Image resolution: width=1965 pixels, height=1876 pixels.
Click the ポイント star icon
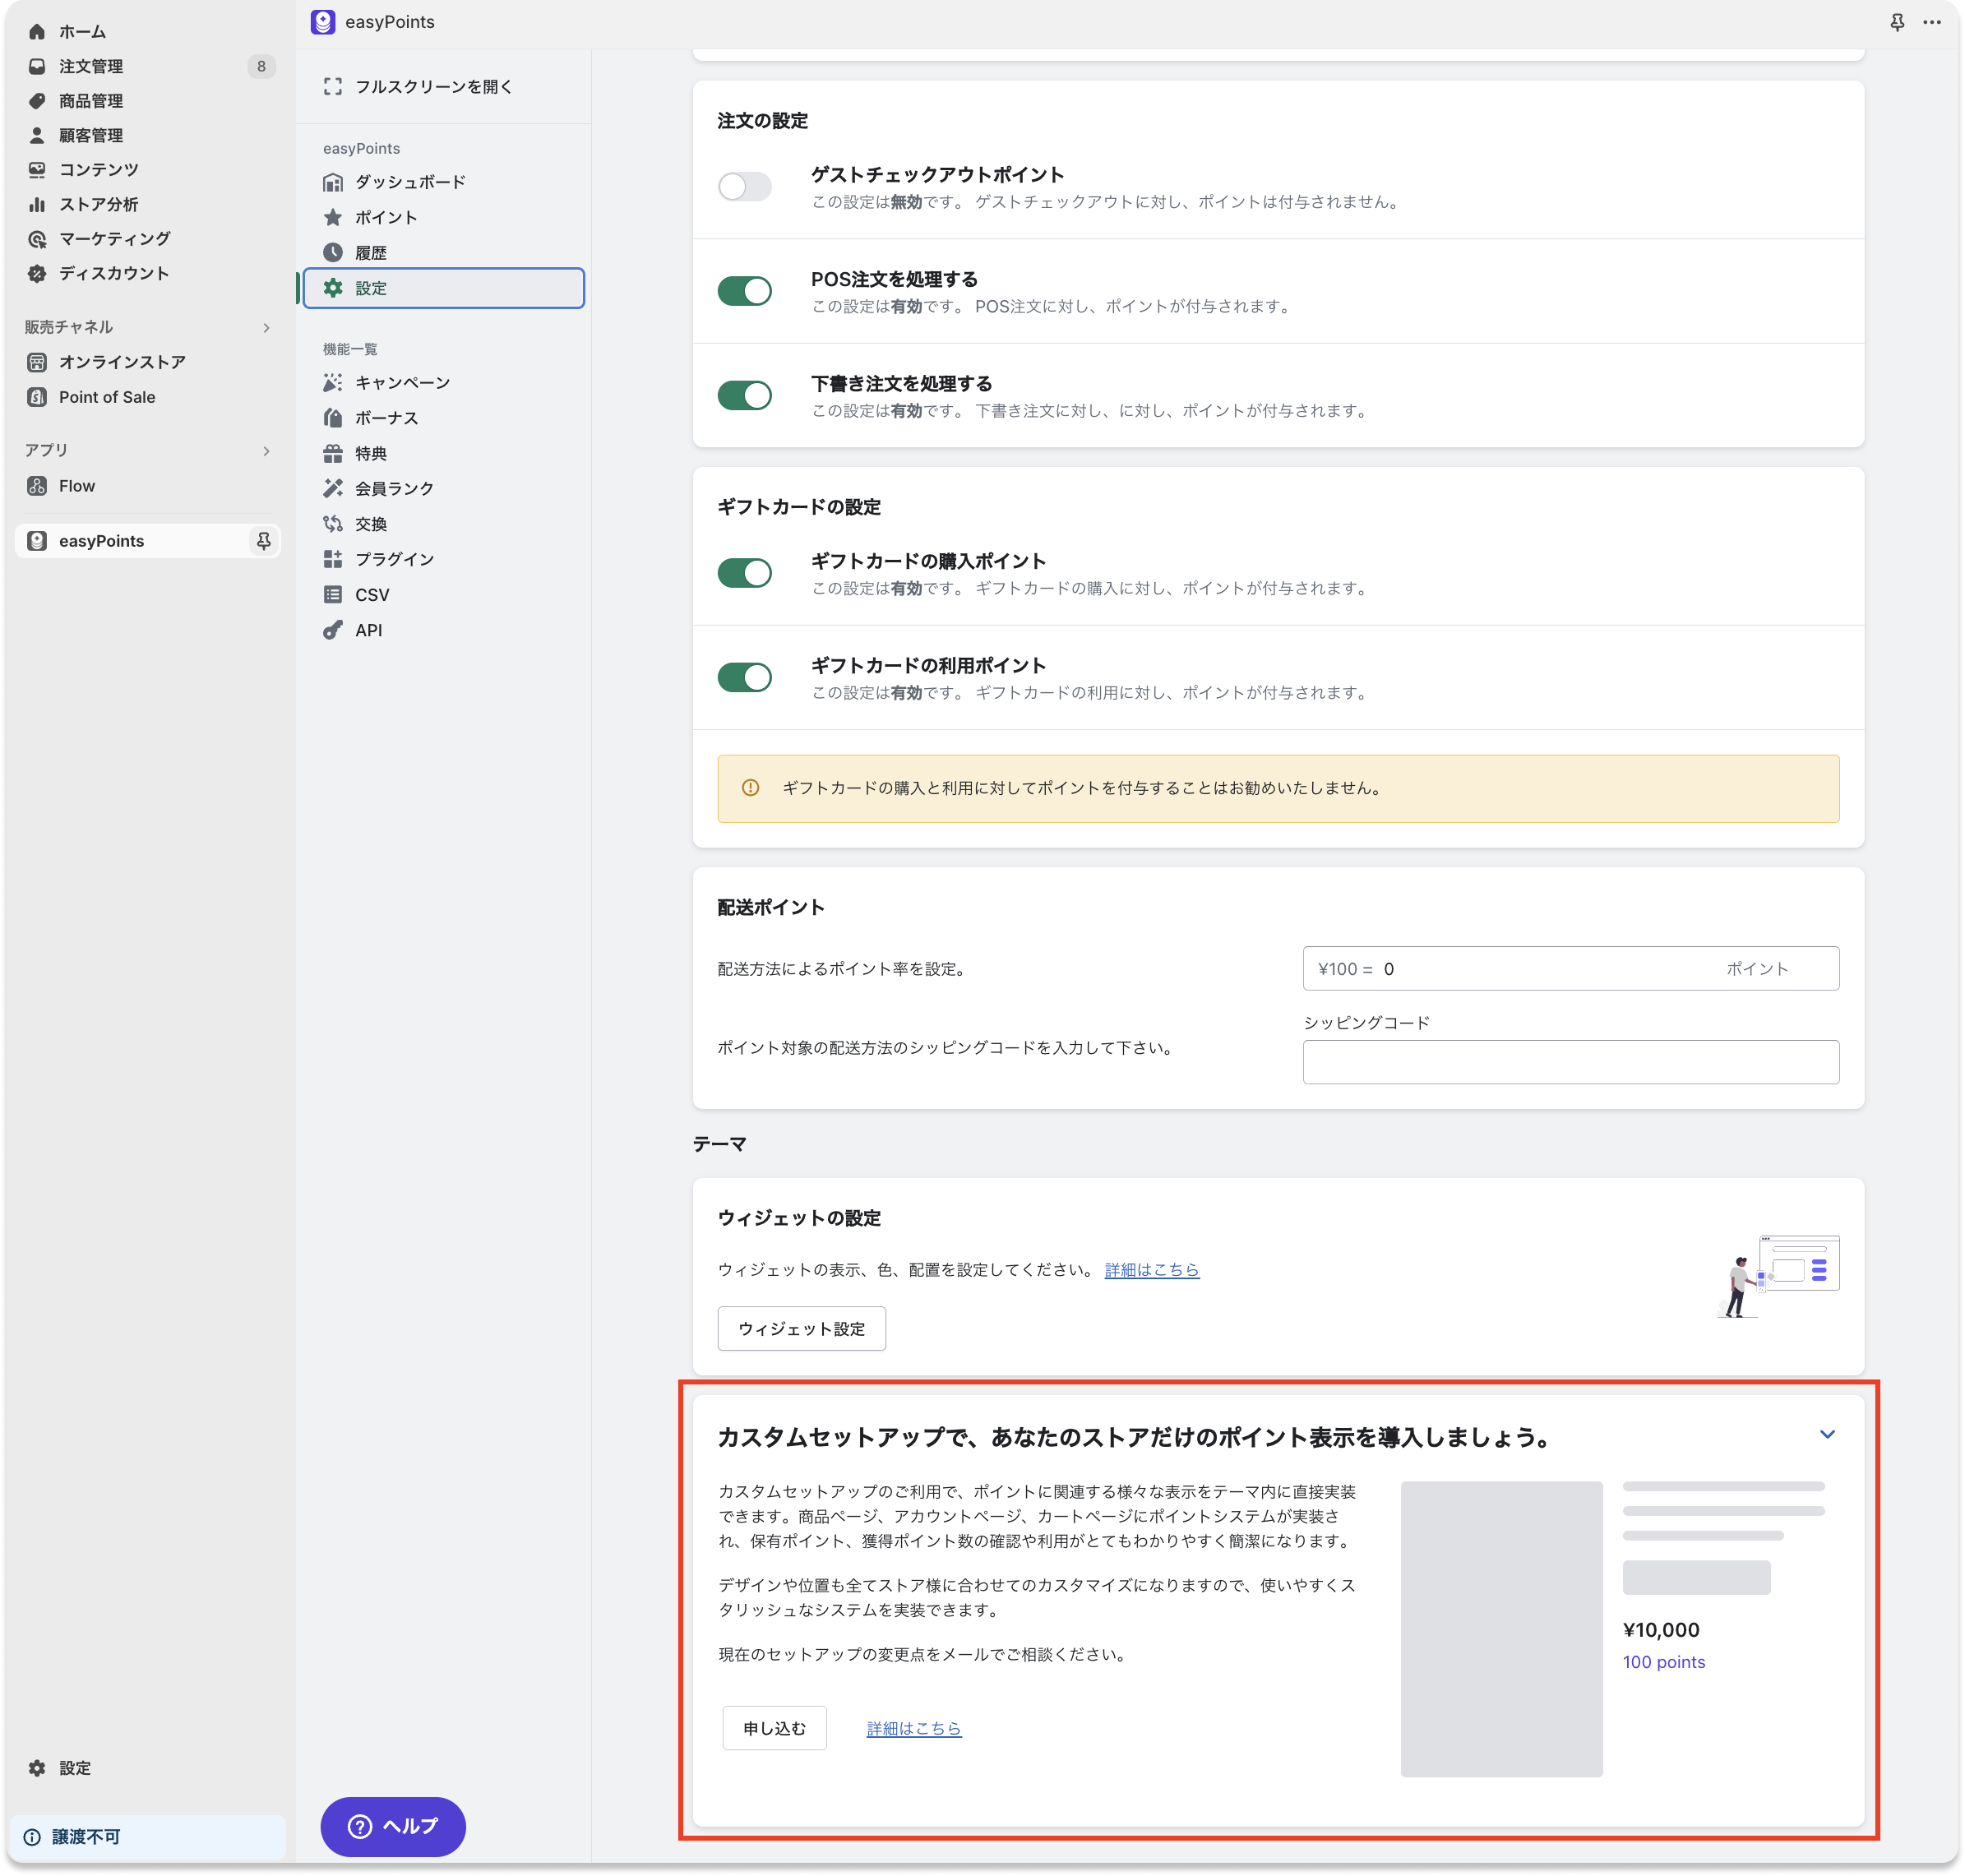click(x=333, y=217)
